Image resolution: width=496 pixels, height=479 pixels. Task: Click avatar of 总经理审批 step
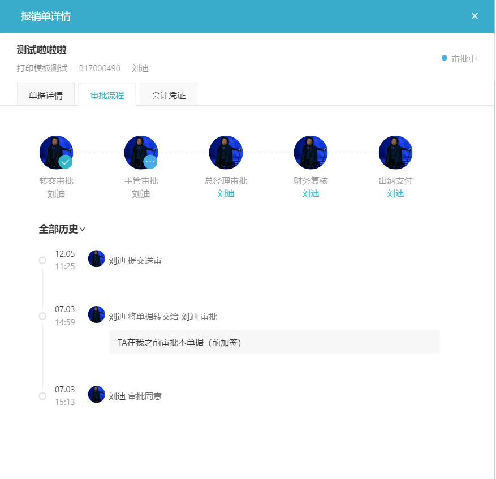226,153
